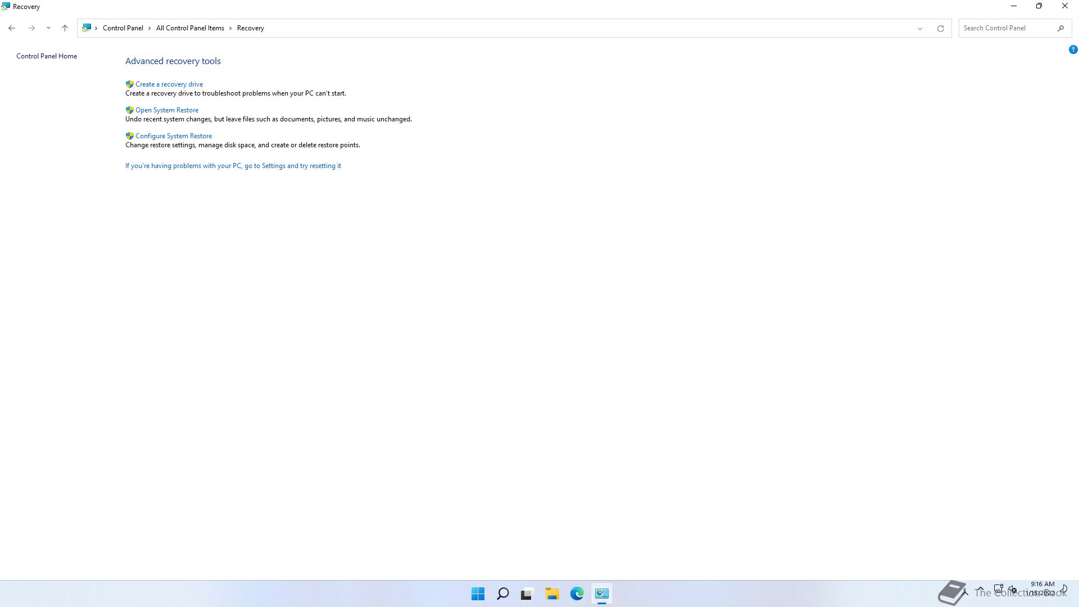
Task: Click shield icon beside Configure System Restore
Action: pyautogui.click(x=130, y=136)
